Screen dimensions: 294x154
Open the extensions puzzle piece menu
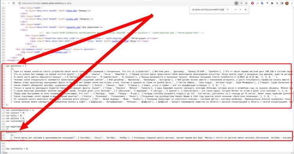[272, 3]
